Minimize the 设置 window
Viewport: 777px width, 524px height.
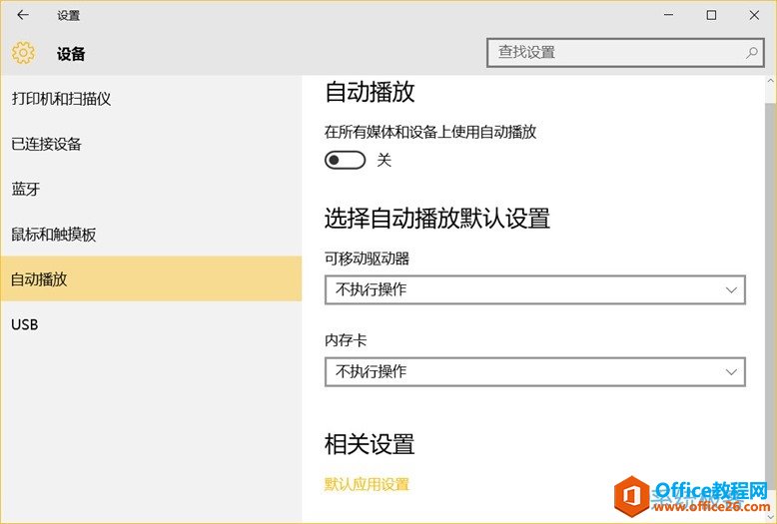tap(666, 15)
